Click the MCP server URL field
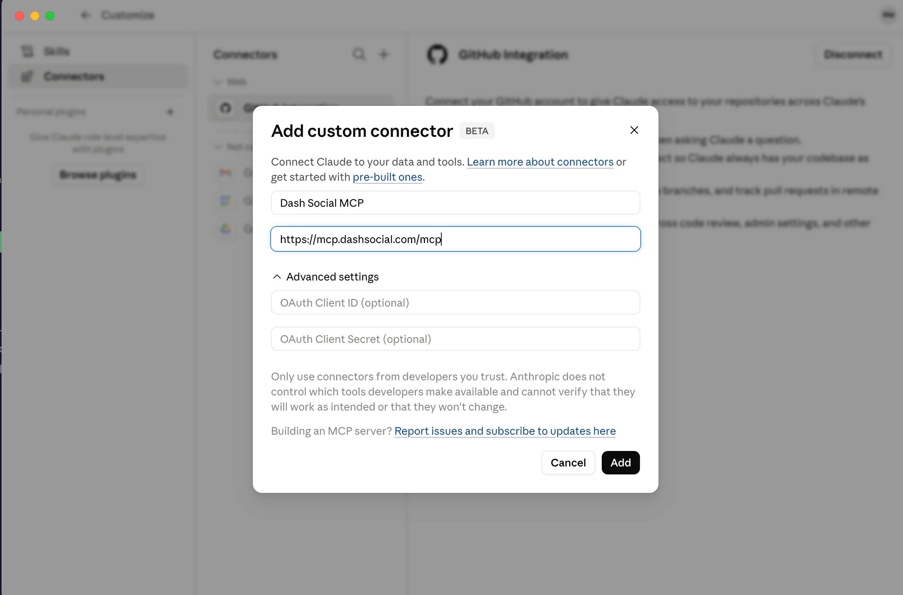 click(456, 239)
